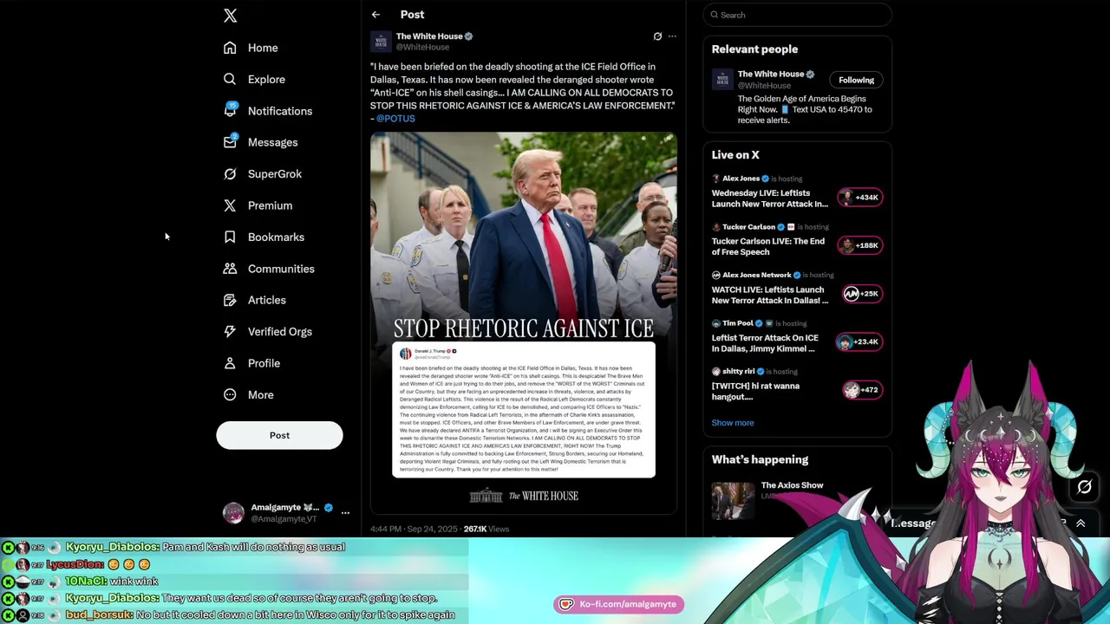Click the Notifications bell icon
The width and height of the screenshot is (1110, 624).
[x=230, y=110]
